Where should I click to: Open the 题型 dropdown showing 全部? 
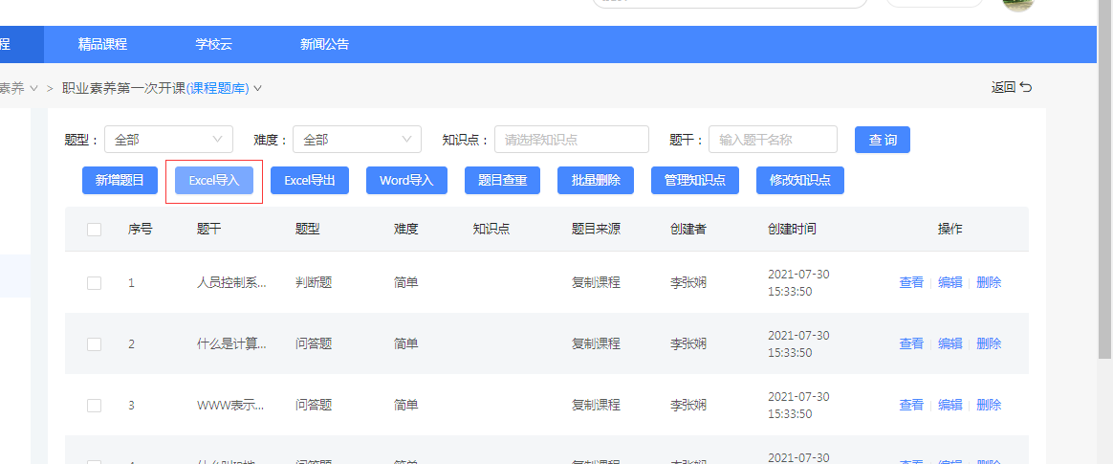[168, 140]
